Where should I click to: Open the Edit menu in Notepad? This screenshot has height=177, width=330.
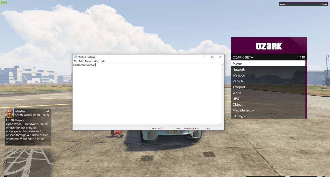pos(81,61)
